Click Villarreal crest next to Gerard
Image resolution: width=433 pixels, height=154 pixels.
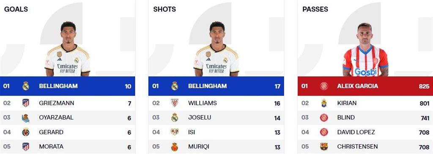coord(26,132)
